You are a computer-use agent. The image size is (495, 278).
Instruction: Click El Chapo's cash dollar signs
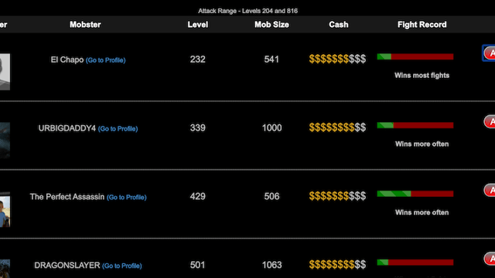337,59
